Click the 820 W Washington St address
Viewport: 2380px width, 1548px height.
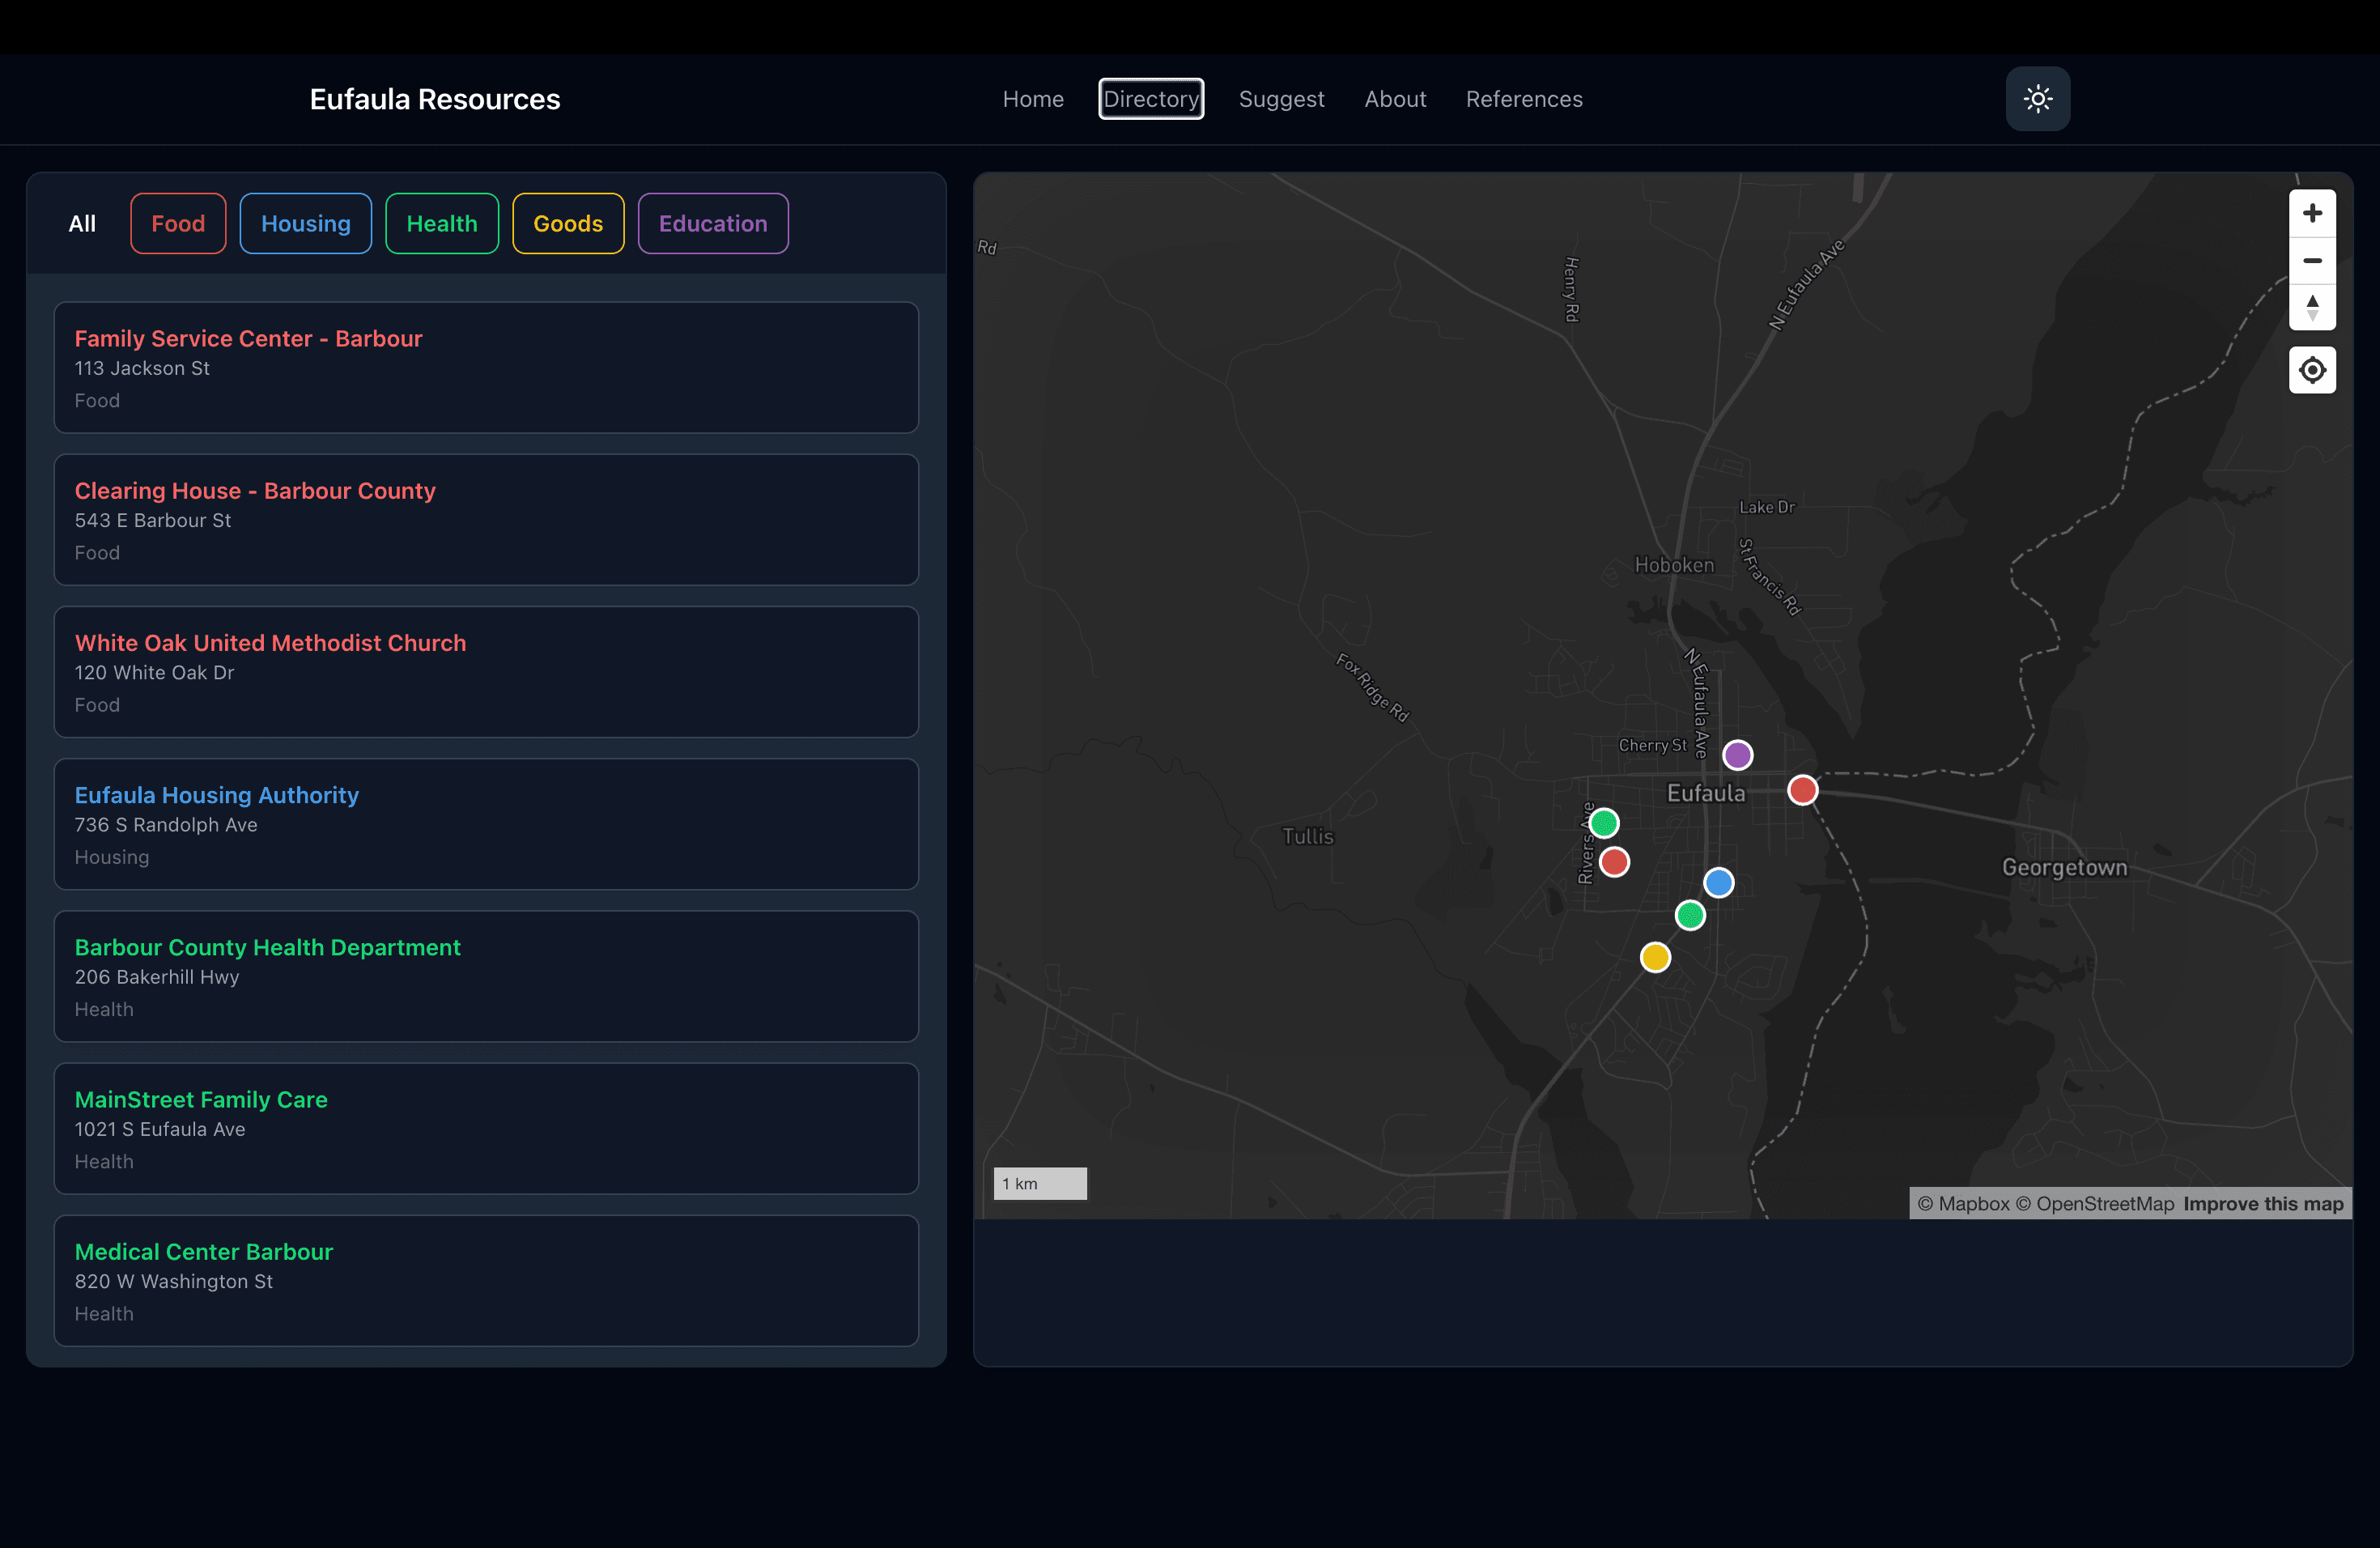(x=173, y=1281)
